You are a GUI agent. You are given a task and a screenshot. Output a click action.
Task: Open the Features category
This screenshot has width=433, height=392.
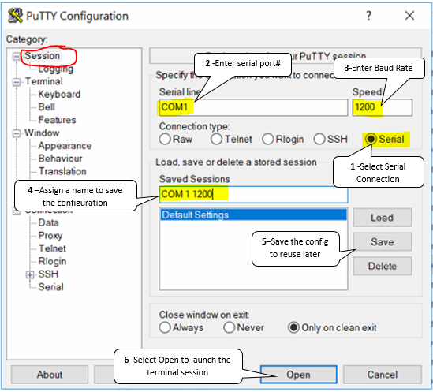57,120
